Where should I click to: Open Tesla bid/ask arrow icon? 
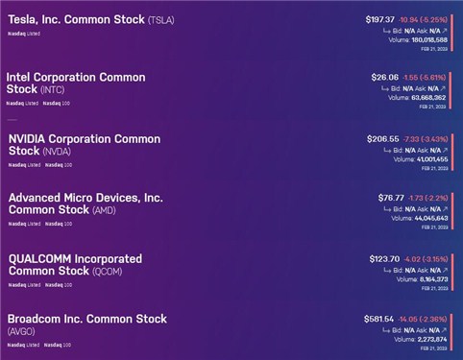click(x=444, y=31)
